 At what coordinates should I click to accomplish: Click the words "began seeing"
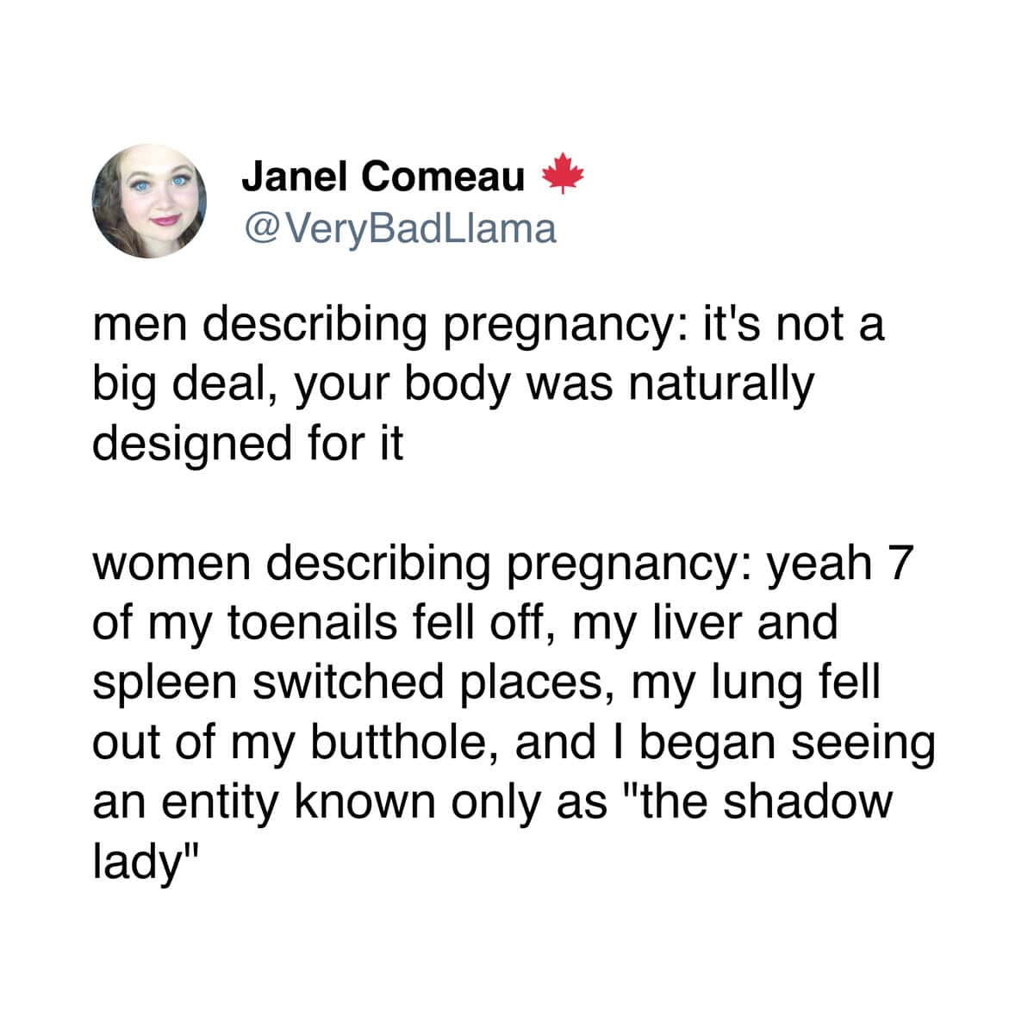787,741
